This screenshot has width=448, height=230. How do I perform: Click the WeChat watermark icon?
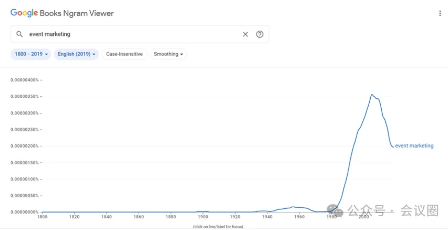(x=335, y=210)
